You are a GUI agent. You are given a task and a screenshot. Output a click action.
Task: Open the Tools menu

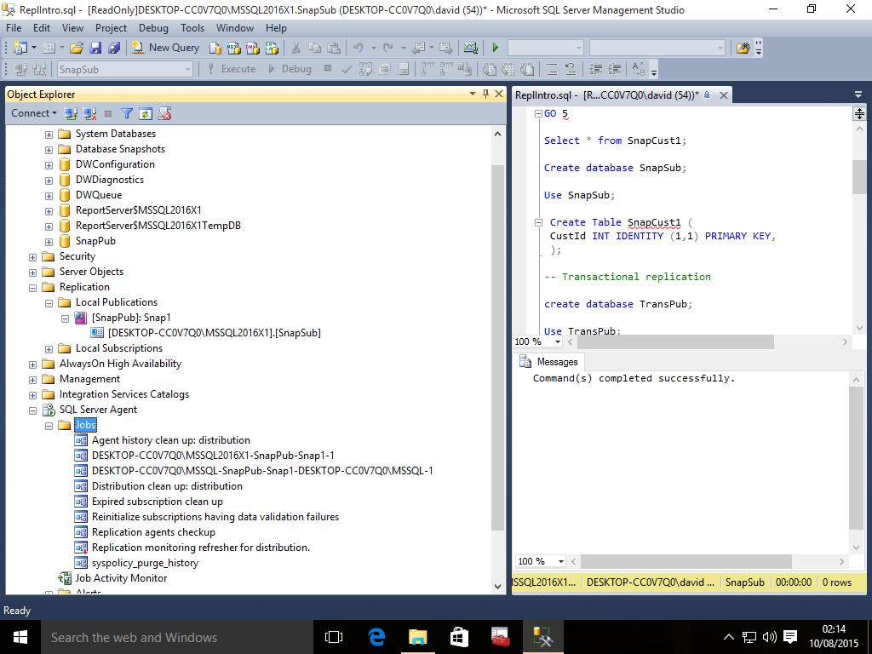tap(192, 28)
